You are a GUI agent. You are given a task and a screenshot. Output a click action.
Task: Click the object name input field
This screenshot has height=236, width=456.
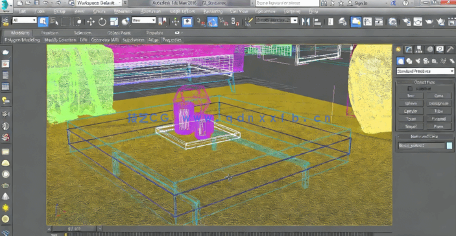(421, 146)
